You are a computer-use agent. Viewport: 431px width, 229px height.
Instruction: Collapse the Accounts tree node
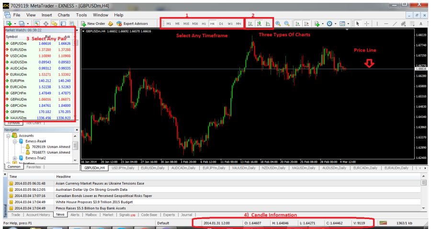[9, 135]
